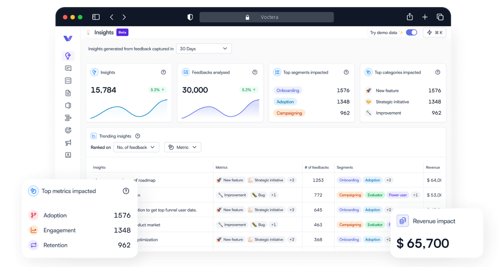Show the browser tab overview icon
Viewport: 502px width, 267px height.
point(440,17)
